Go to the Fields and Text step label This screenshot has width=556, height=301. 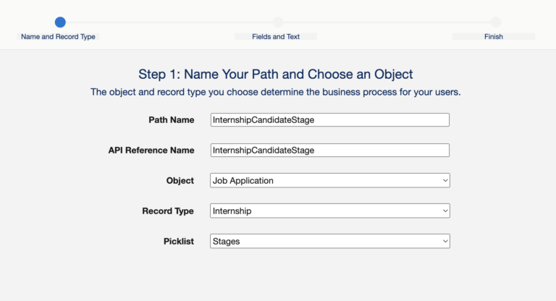pyautogui.click(x=276, y=36)
